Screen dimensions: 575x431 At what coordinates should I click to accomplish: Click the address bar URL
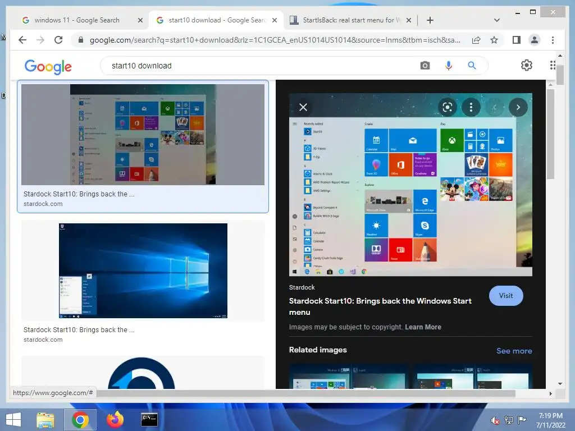tap(275, 40)
